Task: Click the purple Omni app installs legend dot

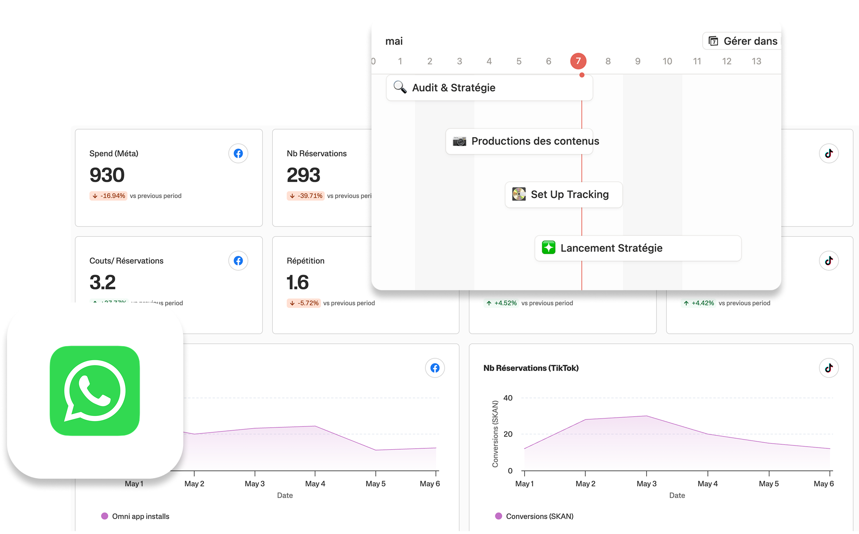Action: click(x=105, y=516)
